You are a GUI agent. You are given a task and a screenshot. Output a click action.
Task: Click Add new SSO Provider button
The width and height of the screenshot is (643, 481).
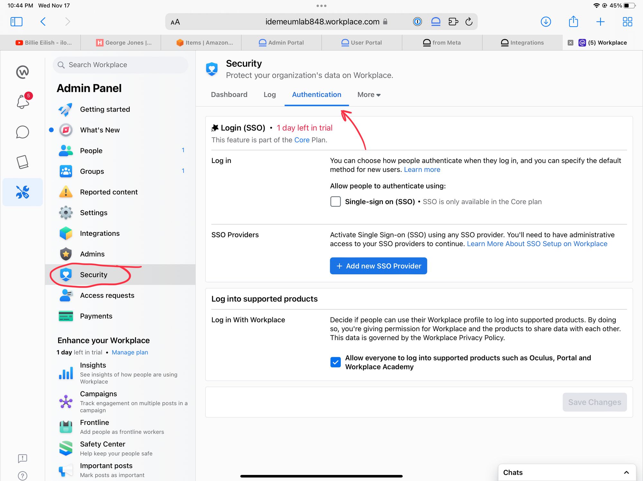click(378, 266)
